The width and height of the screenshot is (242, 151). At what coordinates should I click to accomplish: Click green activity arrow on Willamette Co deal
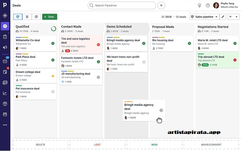click(x=53, y=43)
